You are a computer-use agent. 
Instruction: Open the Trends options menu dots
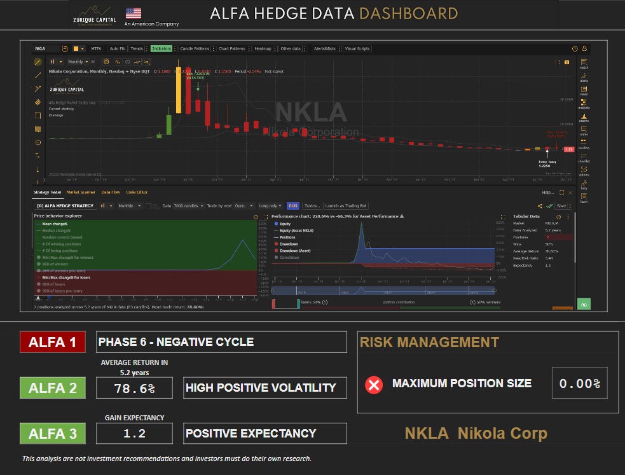[146, 48]
